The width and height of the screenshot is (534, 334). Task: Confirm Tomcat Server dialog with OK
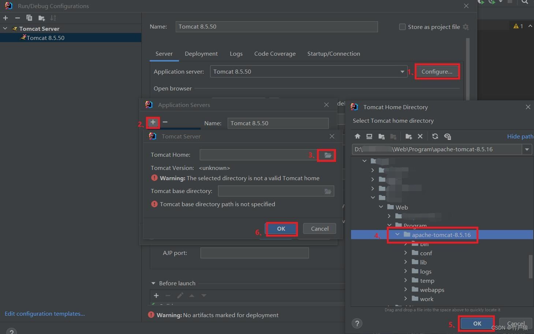[x=281, y=229]
